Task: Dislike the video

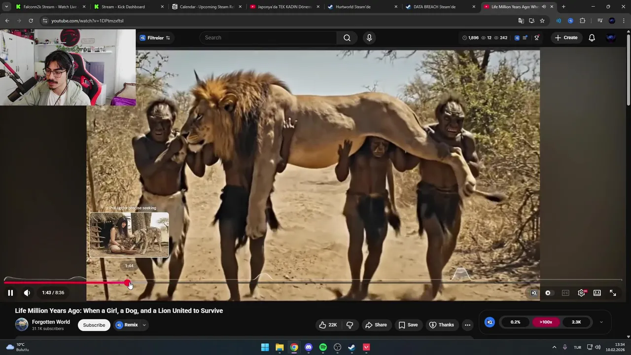Action: coord(350,325)
